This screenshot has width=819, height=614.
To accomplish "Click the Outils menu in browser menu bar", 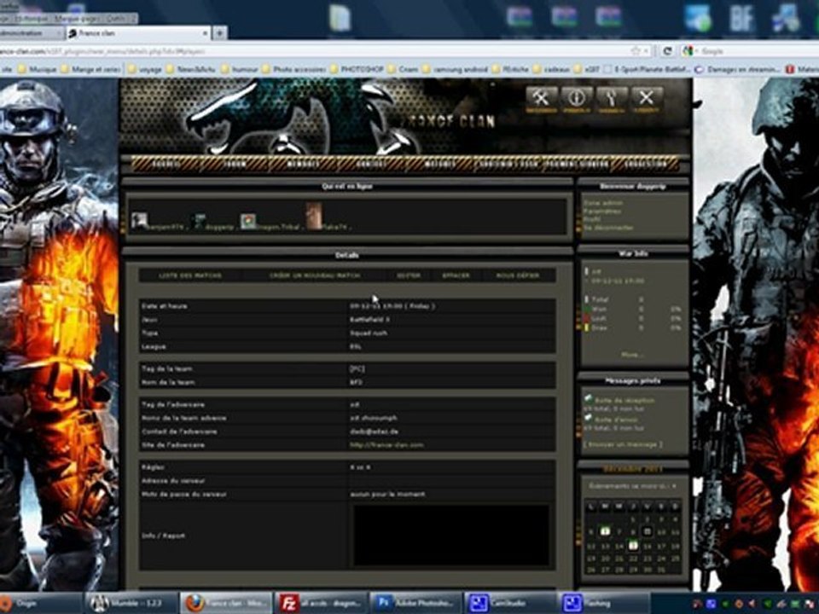I will click(117, 18).
